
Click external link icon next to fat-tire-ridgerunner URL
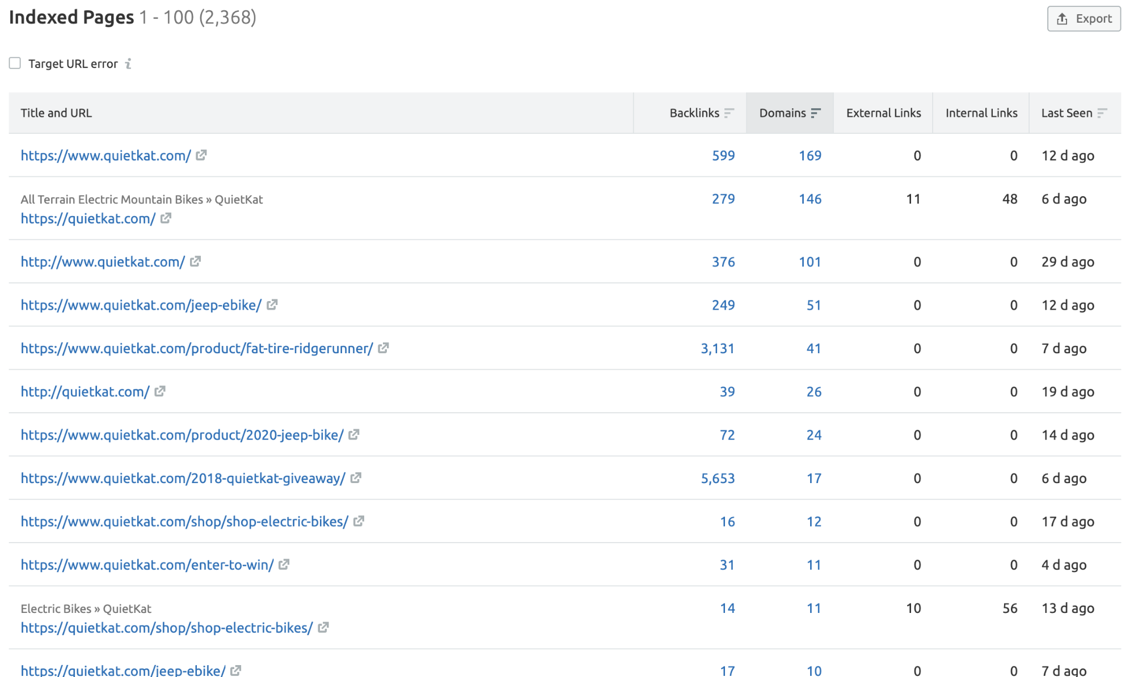coord(383,348)
